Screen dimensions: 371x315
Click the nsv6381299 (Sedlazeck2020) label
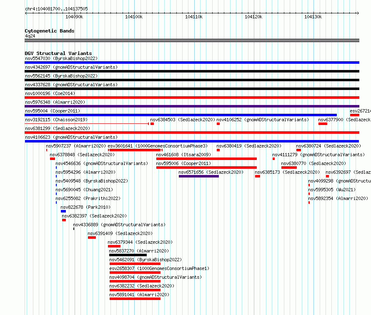click(58, 128)
